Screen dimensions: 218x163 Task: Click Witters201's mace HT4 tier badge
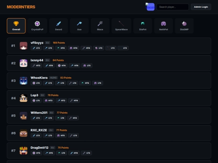click(x=73, y=118)
